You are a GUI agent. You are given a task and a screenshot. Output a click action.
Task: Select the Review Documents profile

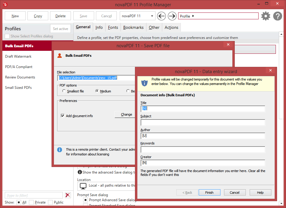[x=27, y=77]
